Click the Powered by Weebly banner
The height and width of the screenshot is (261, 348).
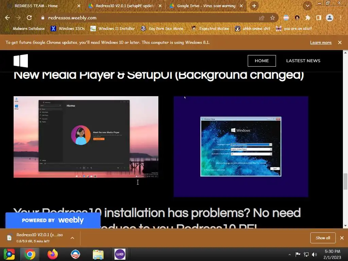click(x=53, y=220)
